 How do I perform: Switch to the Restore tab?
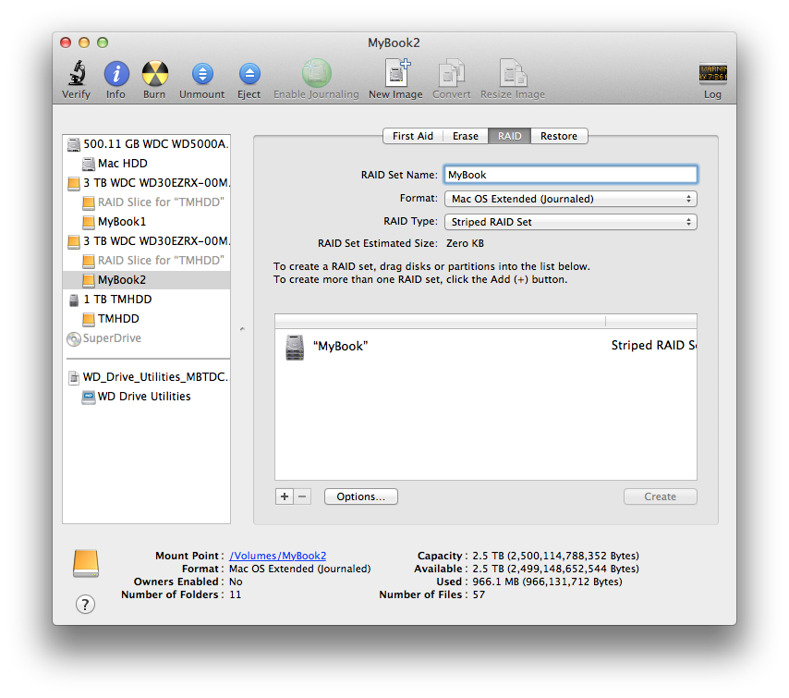(x=559, y=136)
